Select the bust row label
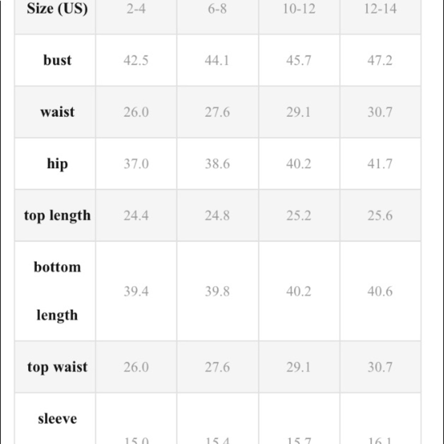Screen dimensions: 444x444 point(57,60)
